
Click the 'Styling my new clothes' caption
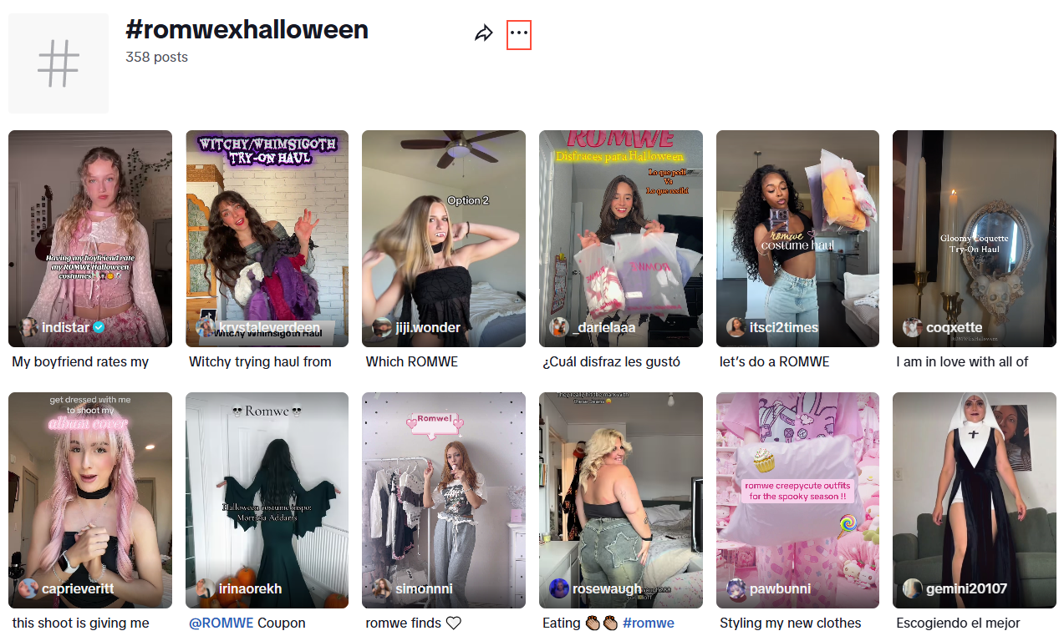pos(790,623)
